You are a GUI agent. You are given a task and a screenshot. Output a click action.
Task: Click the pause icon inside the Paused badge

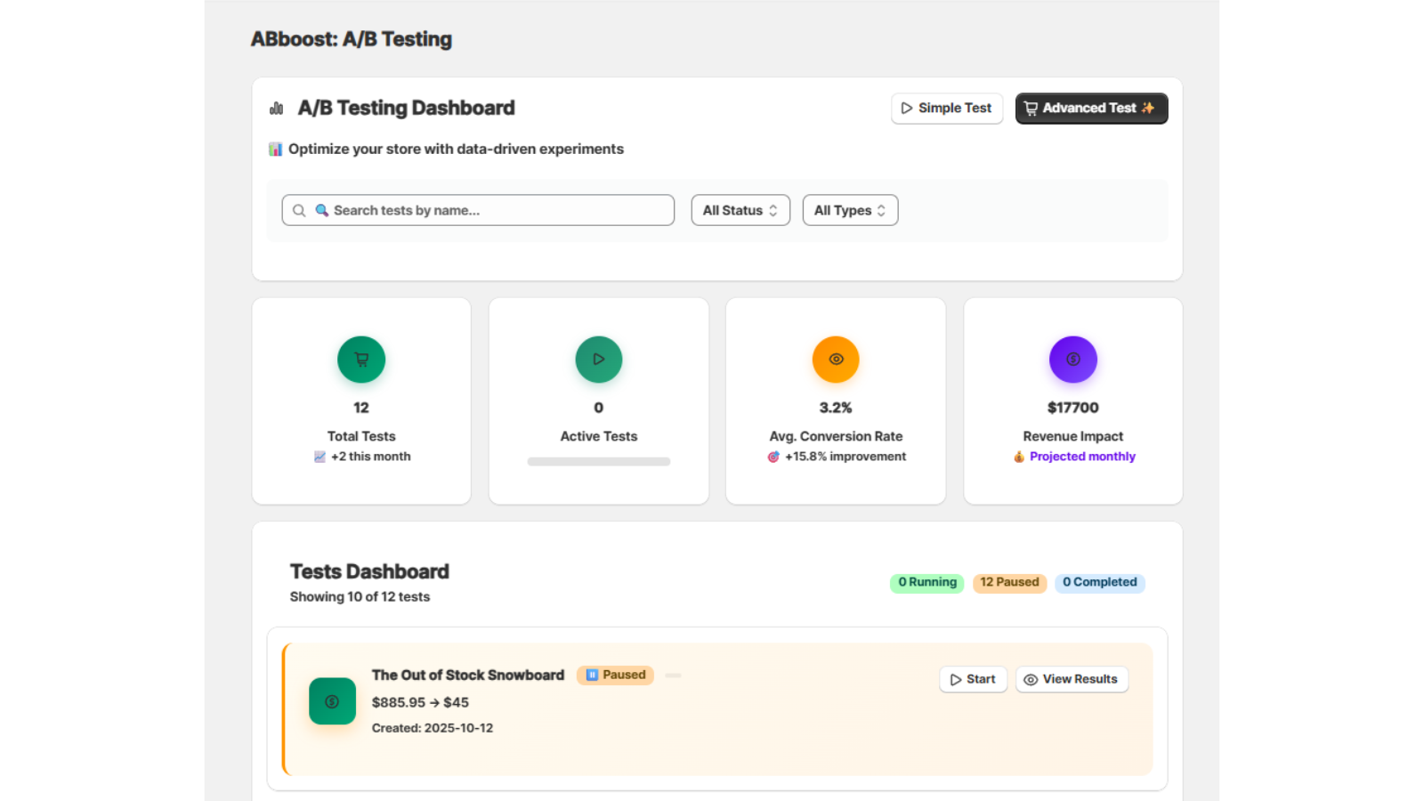[x=591, y=675]
